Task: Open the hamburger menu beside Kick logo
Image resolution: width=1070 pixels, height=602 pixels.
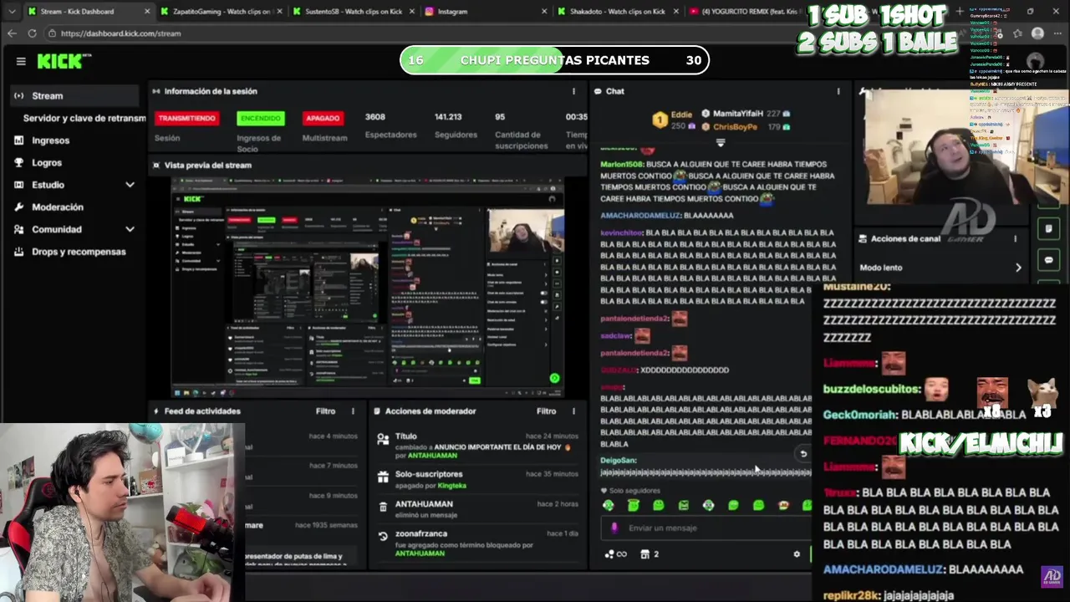Action: coord(21,61)
